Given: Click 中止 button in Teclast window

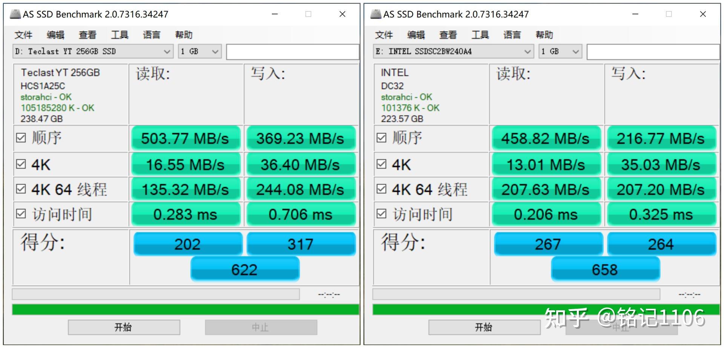Looking at the screenshot, I should tap(261, 327).
